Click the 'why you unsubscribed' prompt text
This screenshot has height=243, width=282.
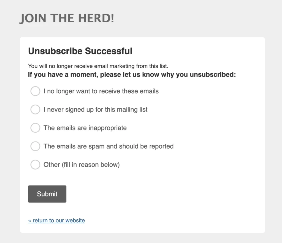coord(132,74)
